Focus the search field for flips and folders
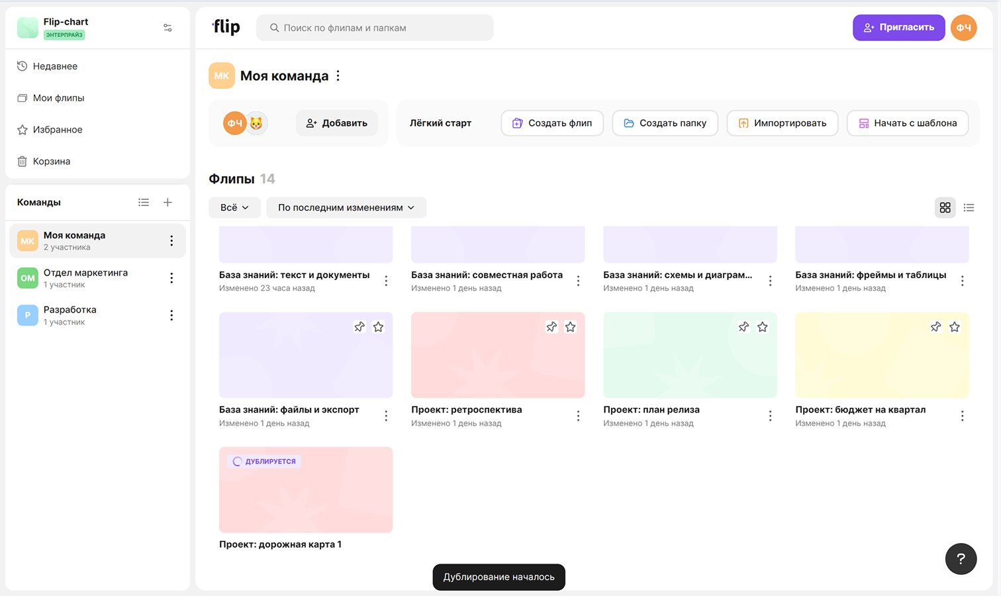Viewport: 1001px width, 596px height. [x=375, y=28]
